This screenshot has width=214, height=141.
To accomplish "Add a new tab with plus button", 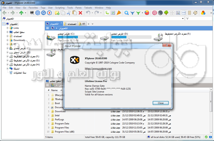I will tap(89, 24).
